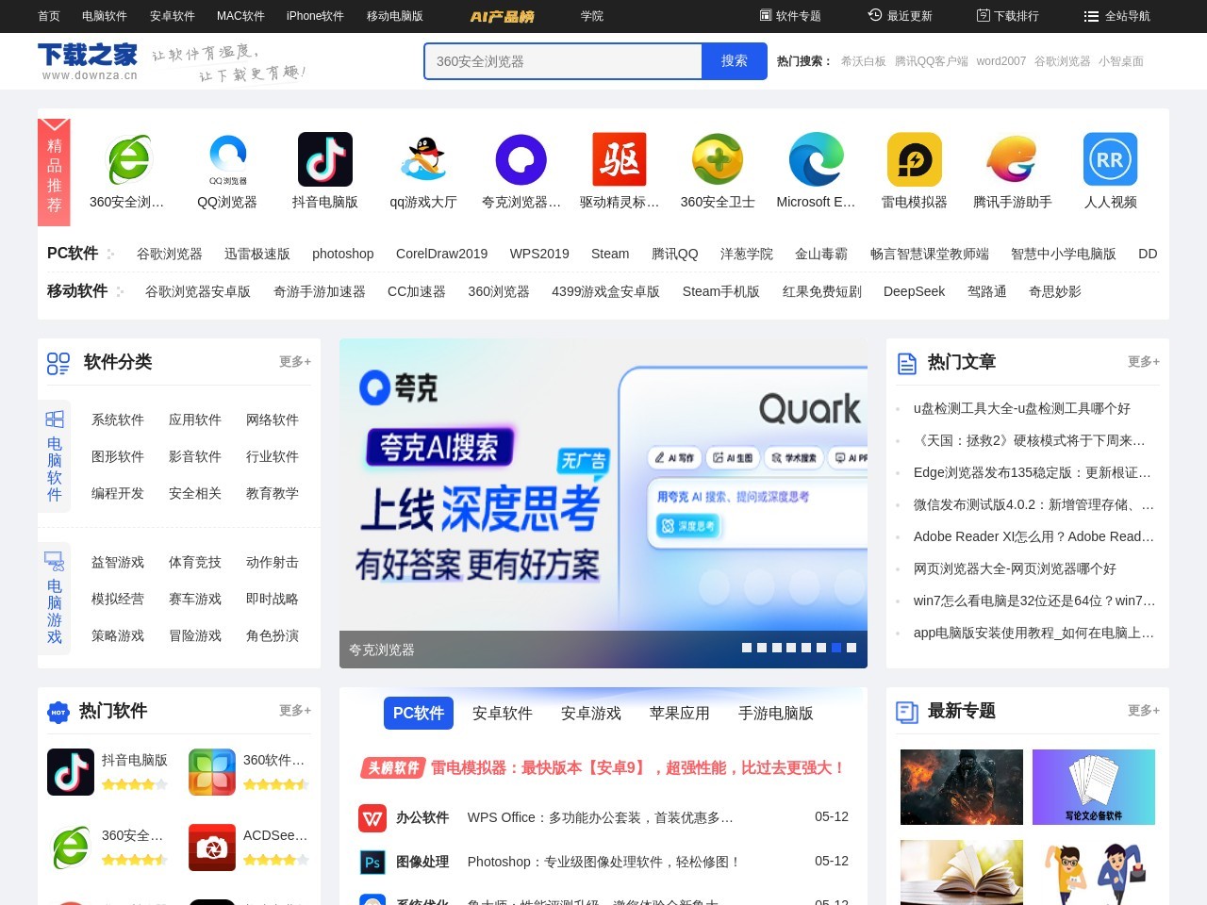Click Steam手机版 in 移动软件 row
This screenshot has width=1207, height=905.
pos(721,291)
